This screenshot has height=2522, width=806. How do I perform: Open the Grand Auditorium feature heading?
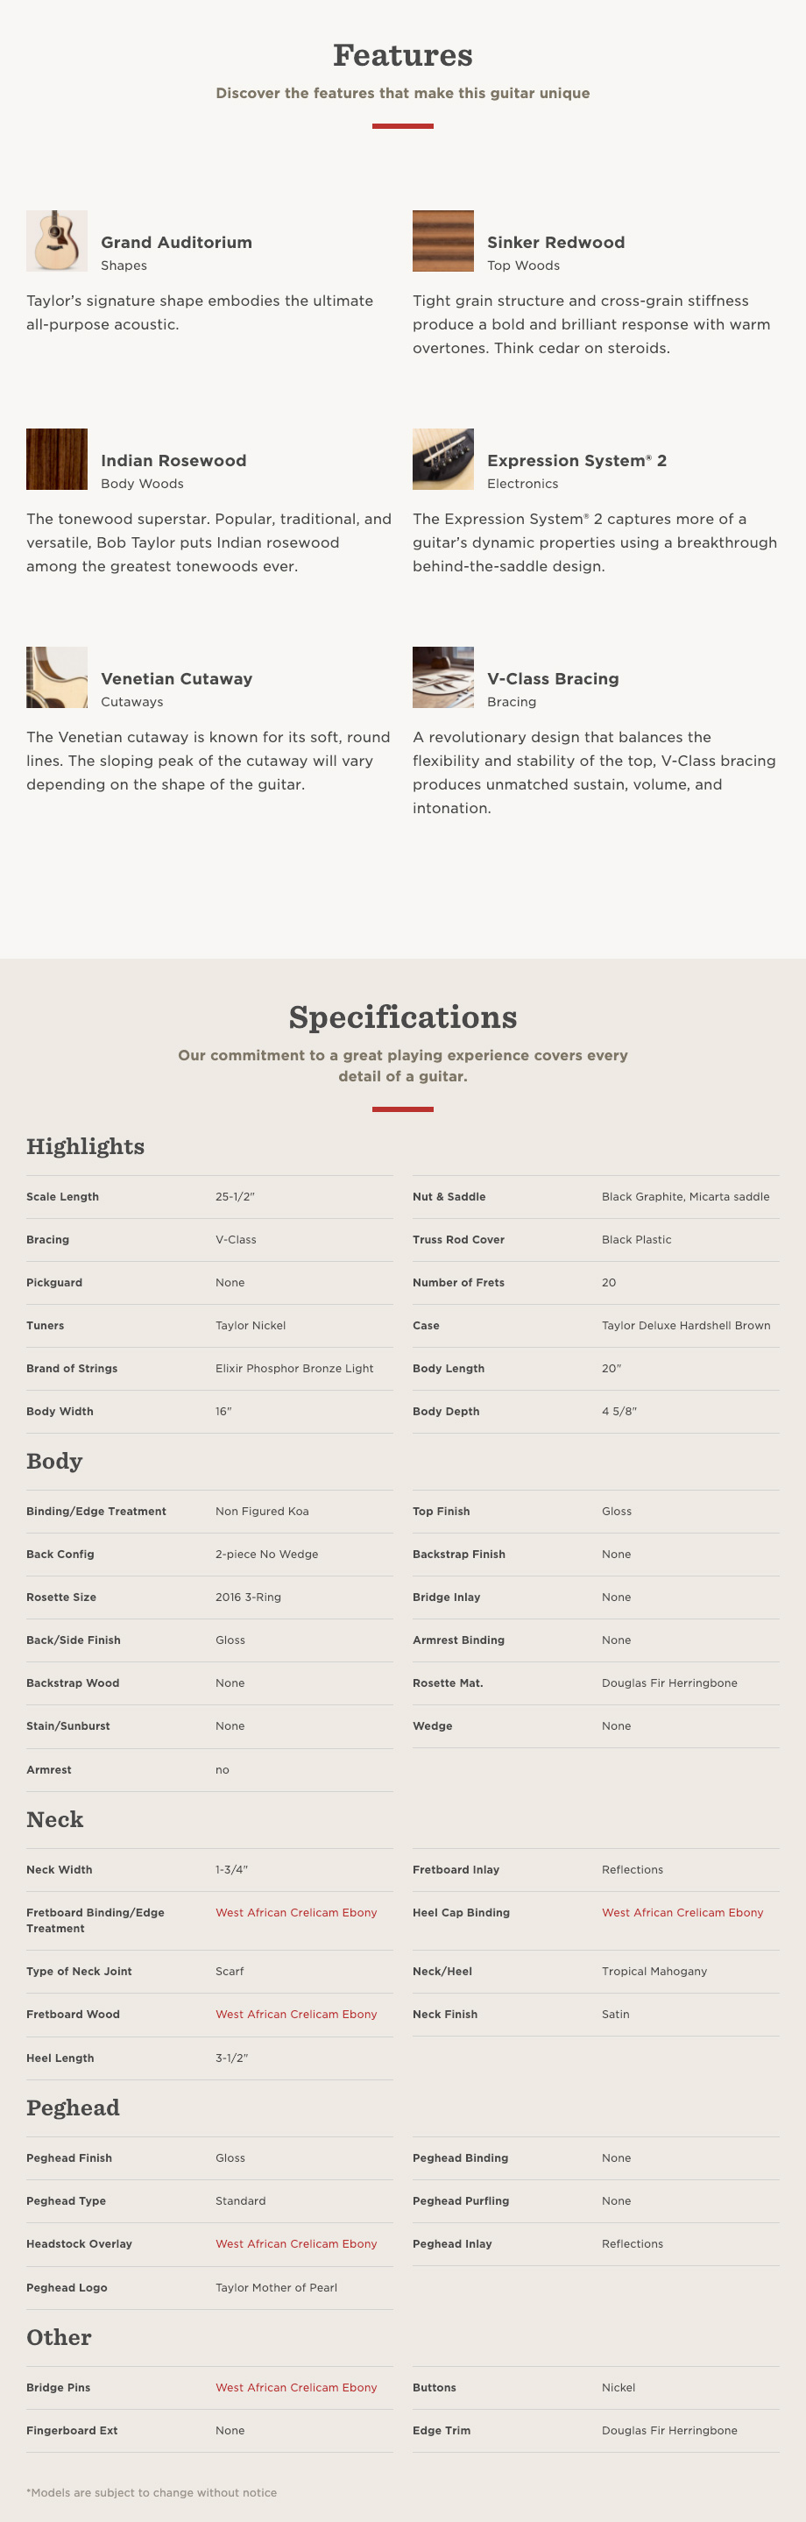point(176,243)
